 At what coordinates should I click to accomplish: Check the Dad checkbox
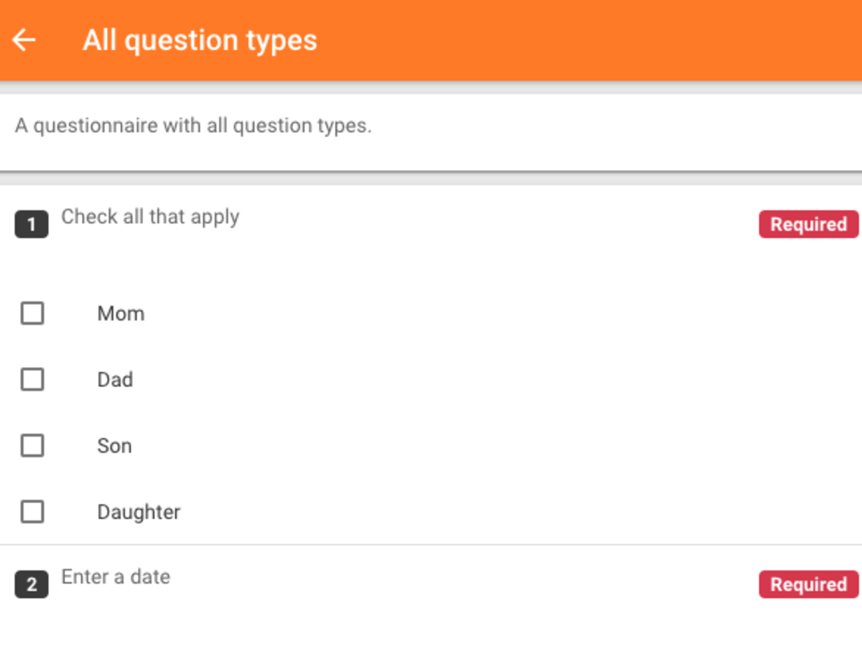(x=32, y=379)
